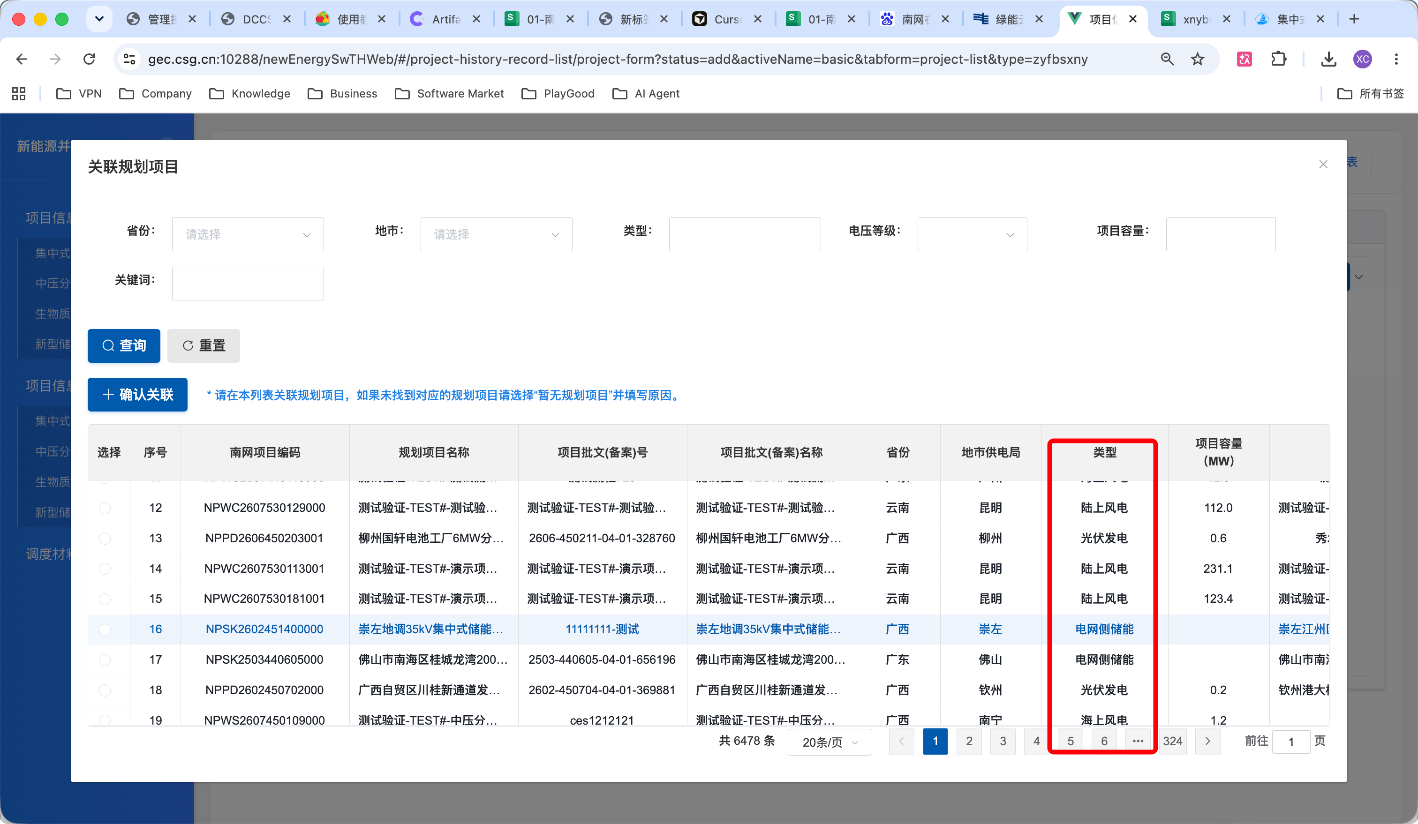
Task: Click the previous page arrow in pagination
Action: click(901, 742)
